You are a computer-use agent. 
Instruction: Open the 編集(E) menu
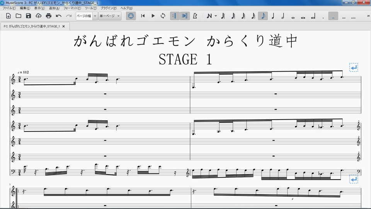[x=25, y=8]
